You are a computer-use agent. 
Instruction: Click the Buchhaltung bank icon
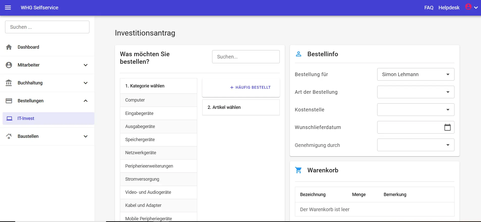pos(9,83)
